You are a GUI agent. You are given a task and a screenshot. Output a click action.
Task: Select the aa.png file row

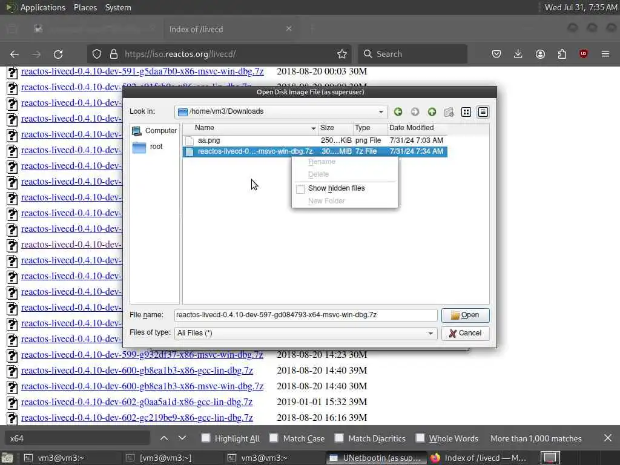click(315, 140)
